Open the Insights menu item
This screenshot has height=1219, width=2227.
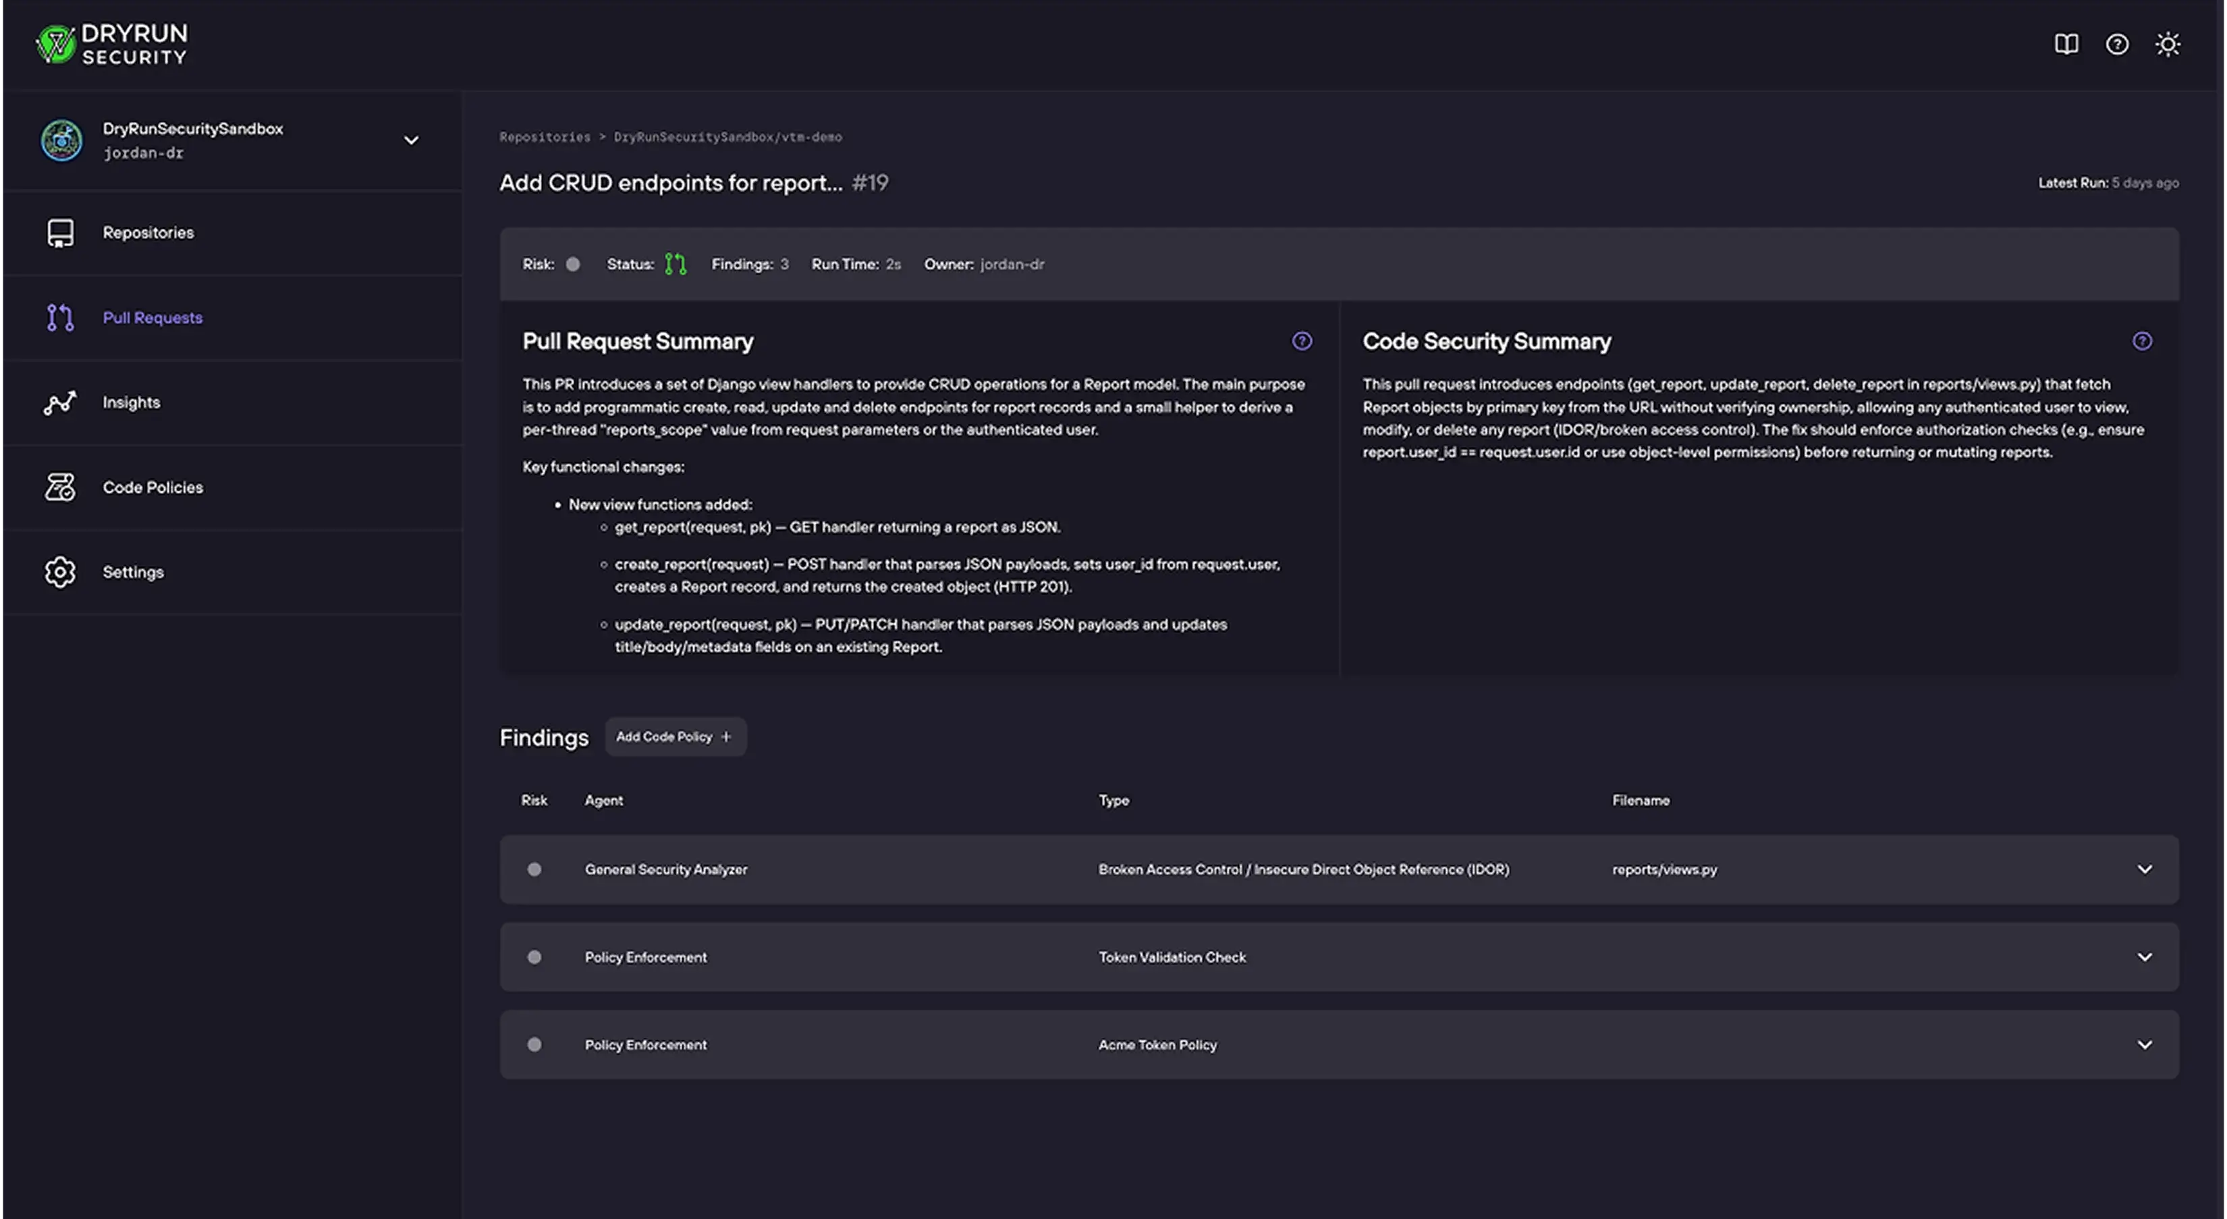click(x=132, y=403)
